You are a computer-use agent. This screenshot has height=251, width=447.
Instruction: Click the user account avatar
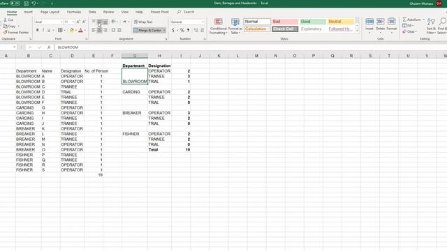click(x=439, y=3)
